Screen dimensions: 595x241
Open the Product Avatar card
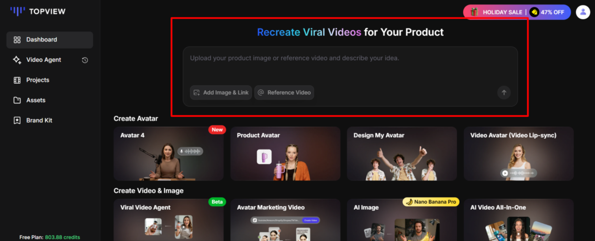pos(285,153)
